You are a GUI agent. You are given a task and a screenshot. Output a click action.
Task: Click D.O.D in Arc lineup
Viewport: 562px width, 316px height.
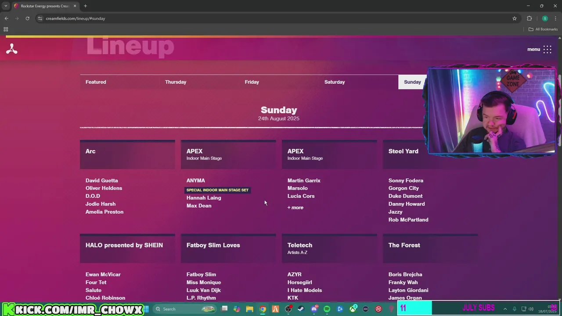(93, 196)
